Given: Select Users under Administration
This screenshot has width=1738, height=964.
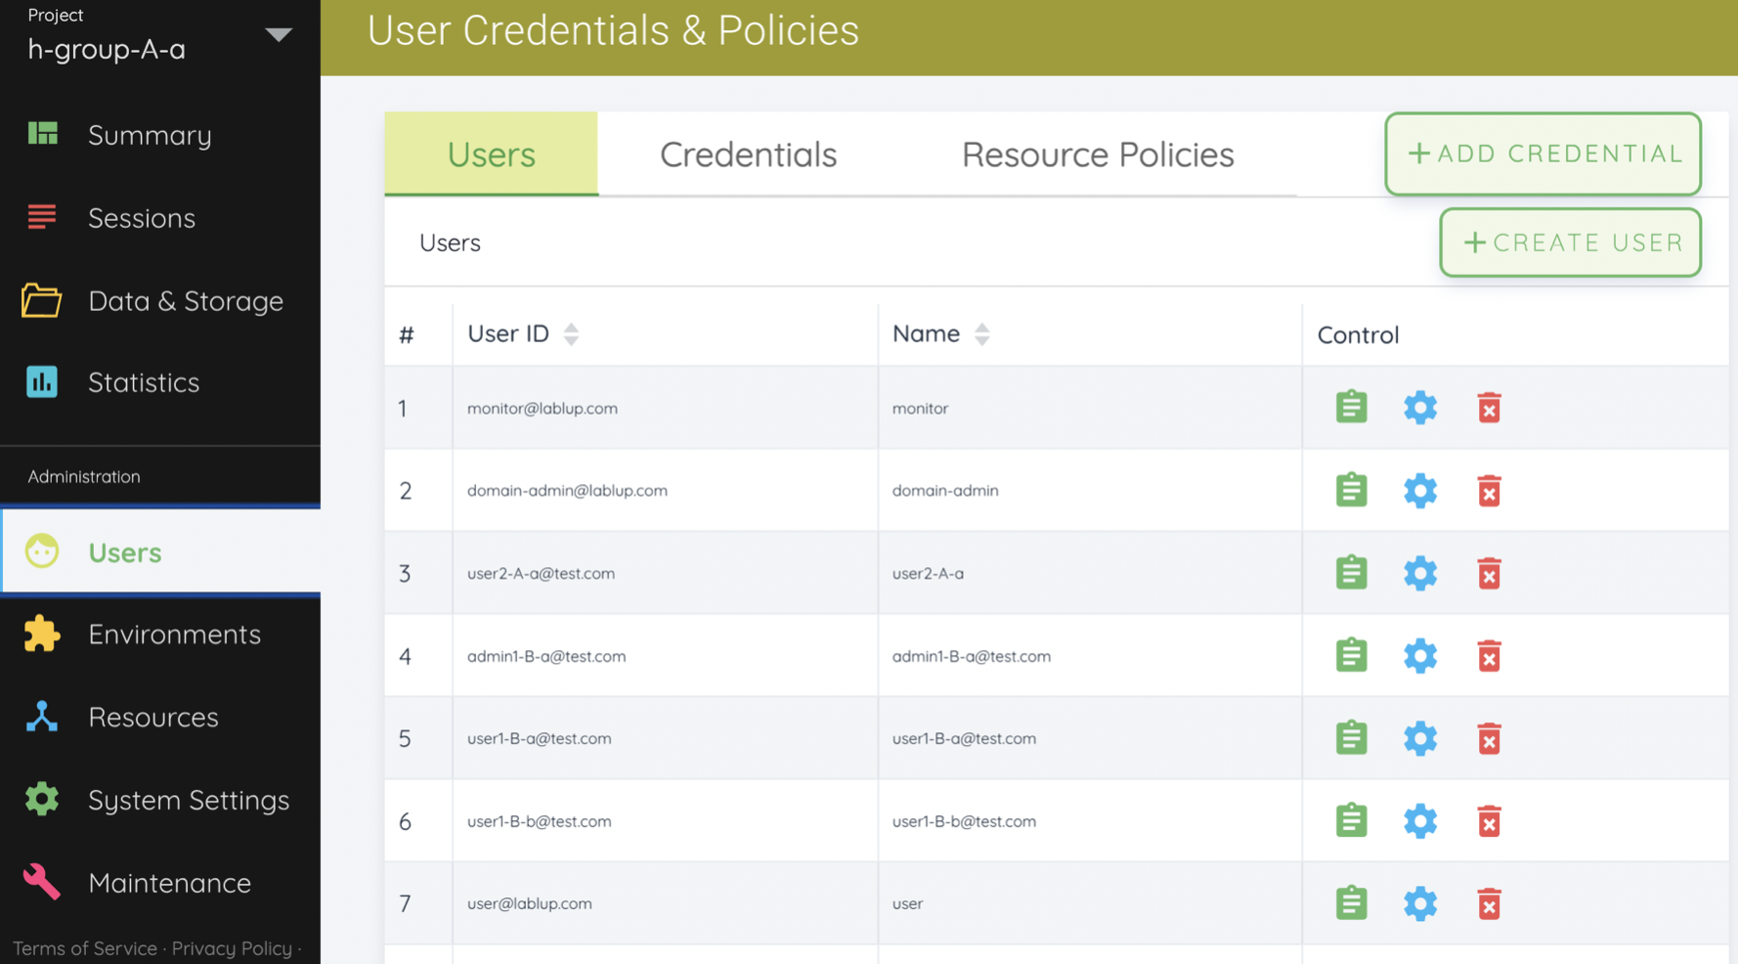Looking at the screenshot, I should (x=160, y=552).
